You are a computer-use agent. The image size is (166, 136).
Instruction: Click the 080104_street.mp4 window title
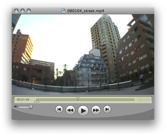pyautogui.click(x=86, y=11)
